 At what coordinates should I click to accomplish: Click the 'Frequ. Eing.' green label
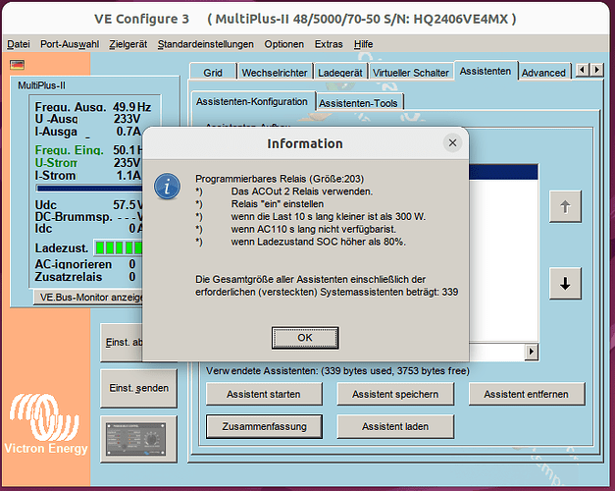70,150
